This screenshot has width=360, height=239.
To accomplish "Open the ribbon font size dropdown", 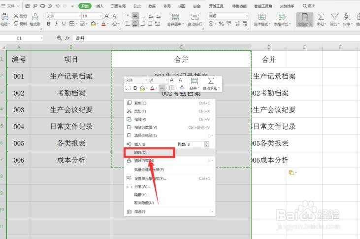I will click(100, 16).
